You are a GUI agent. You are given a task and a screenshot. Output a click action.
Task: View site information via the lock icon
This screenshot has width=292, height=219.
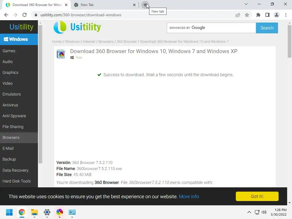click(36, 15)
